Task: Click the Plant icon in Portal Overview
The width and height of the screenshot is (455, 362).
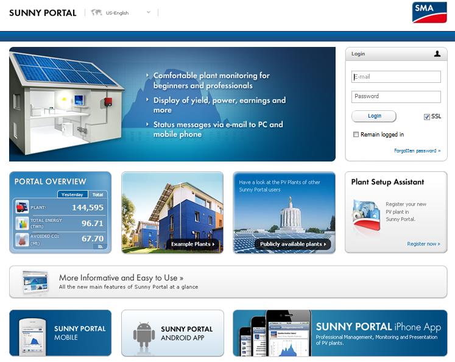Action: coord(22,207)
